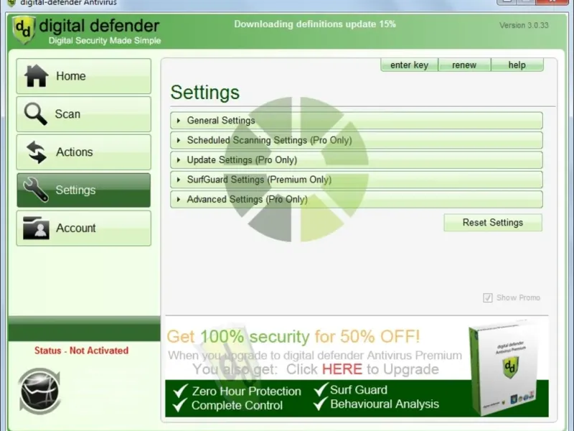
Task: Click the Scan magnifying glass icon
Action: click(35, 114)
